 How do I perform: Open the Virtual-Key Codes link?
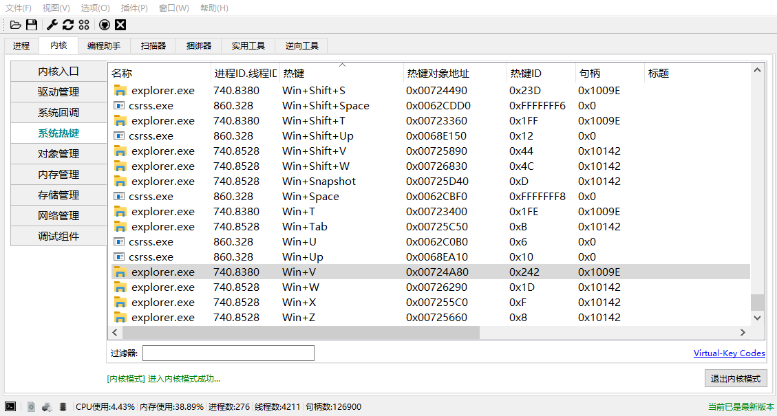[729, 353]
